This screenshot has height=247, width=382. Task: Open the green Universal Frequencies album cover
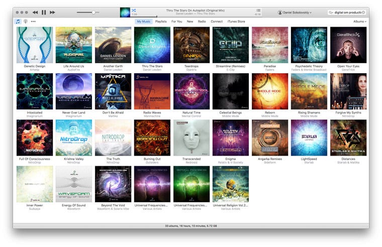coord(192,184)
